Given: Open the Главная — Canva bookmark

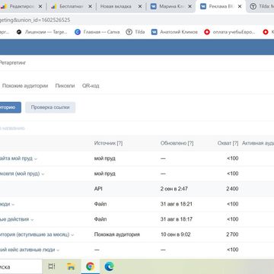Looking at the screenshot, I should (97, 32).
